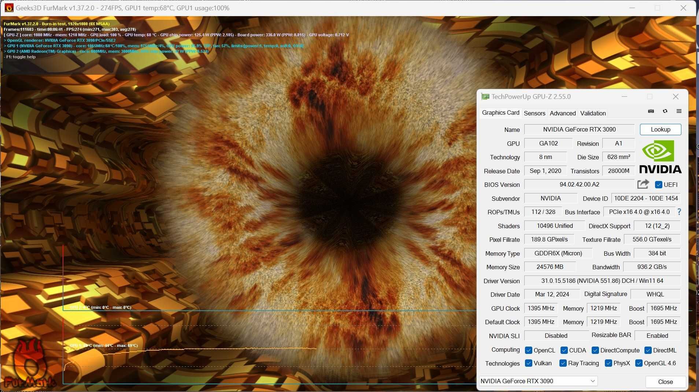Click the Driver Version field
699x392 pixels.
pos(602,281)
